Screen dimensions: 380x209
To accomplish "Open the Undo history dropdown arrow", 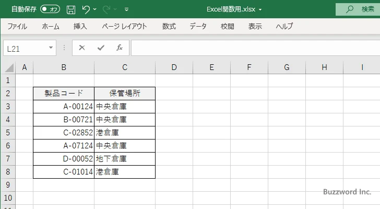I will click(95, 9).
